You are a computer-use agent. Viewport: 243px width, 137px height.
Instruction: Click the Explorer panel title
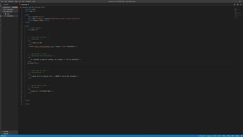coord(6,5)
